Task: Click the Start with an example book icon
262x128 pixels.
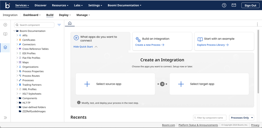Action: pos(200,39)
